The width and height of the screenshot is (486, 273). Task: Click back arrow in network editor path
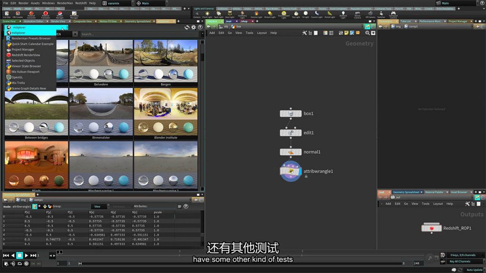click(209, 27)
